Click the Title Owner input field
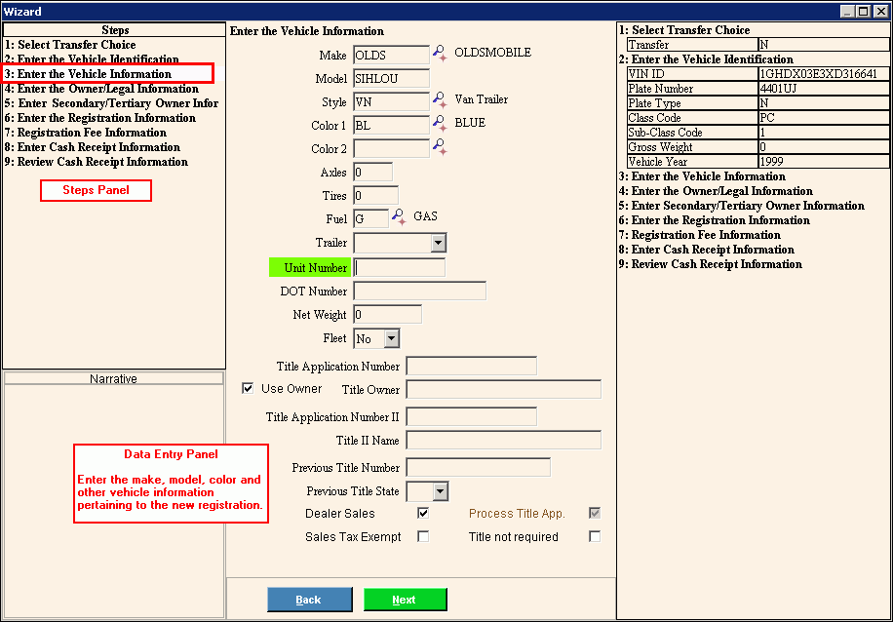The height and width of the screenshot is (622, 893). click(503, 390)
